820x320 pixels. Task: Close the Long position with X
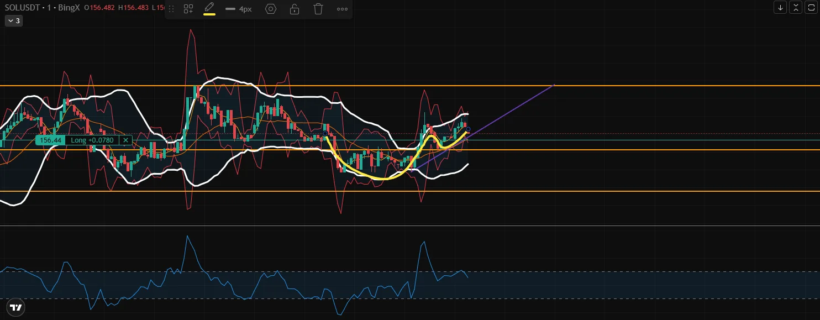[125, 140]
